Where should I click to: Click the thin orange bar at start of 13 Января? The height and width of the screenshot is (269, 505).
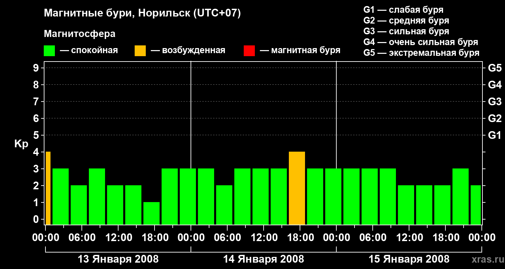click(48, 188)
